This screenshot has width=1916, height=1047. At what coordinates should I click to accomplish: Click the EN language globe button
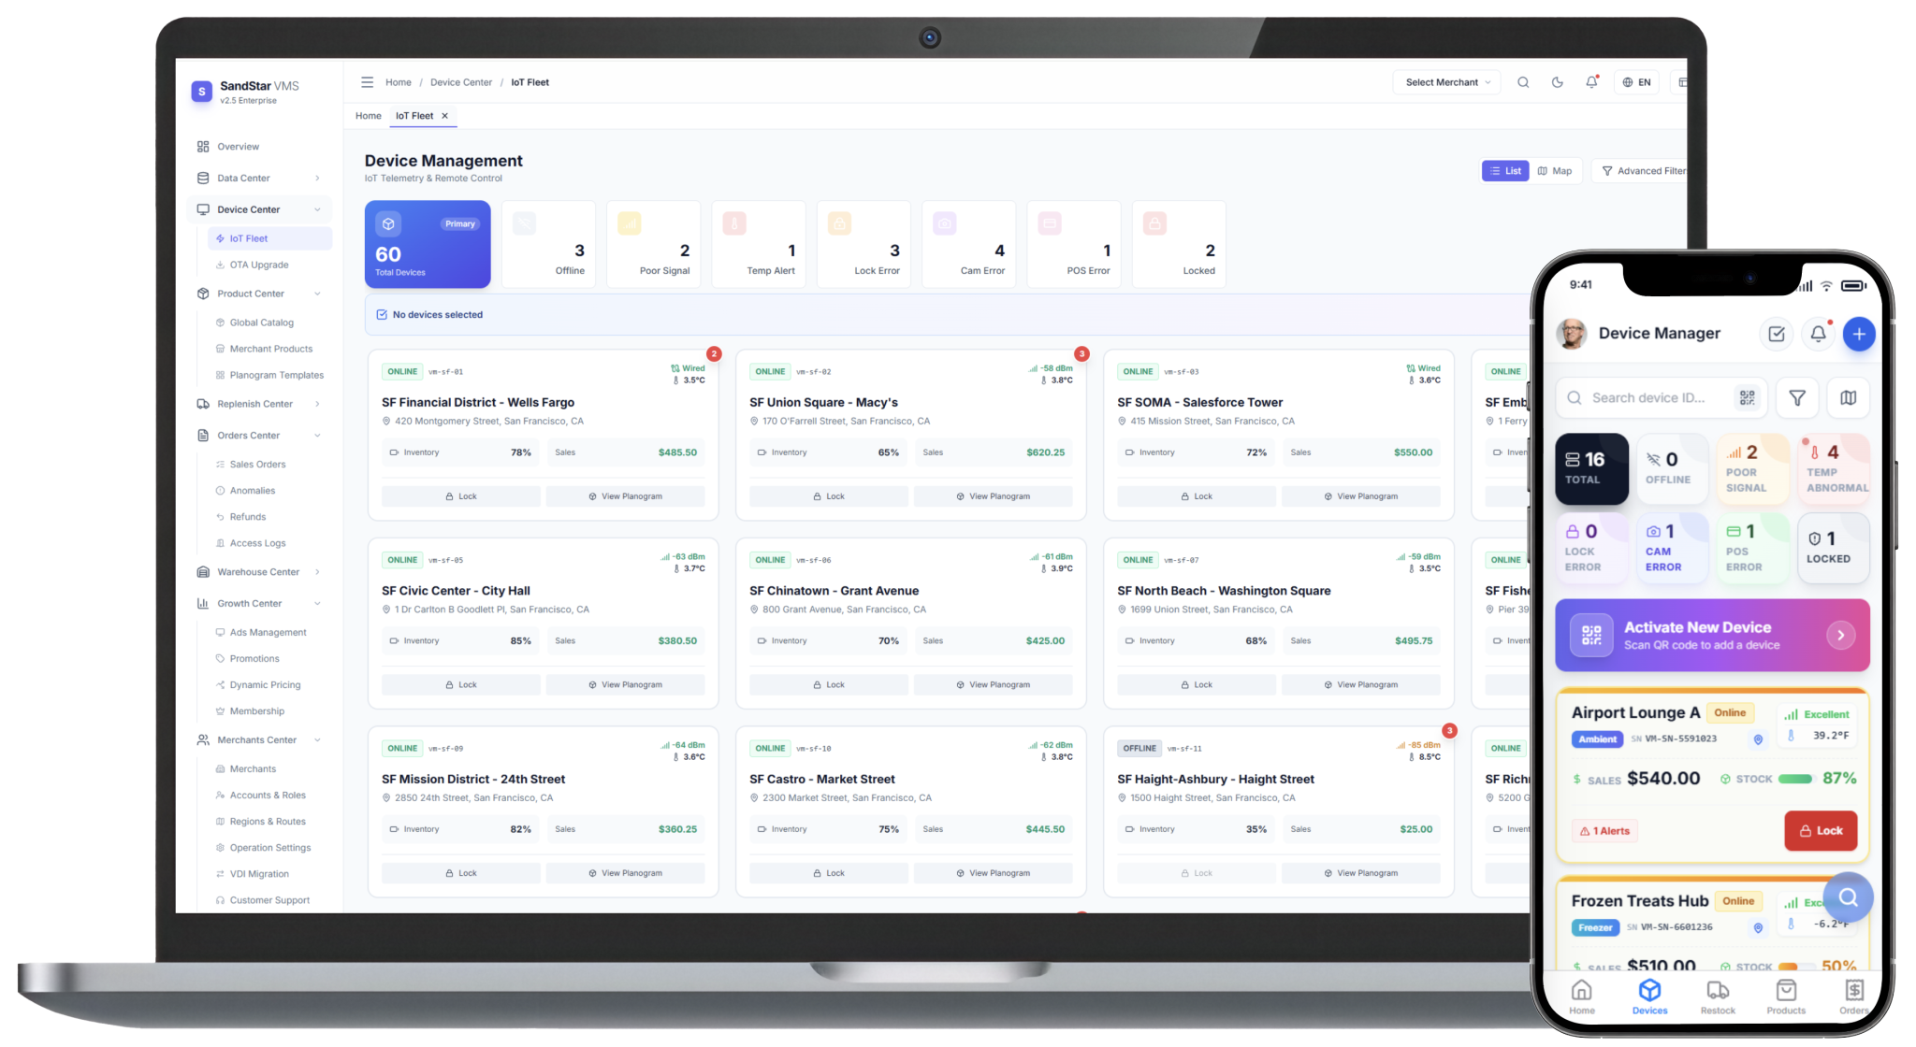1636,82
